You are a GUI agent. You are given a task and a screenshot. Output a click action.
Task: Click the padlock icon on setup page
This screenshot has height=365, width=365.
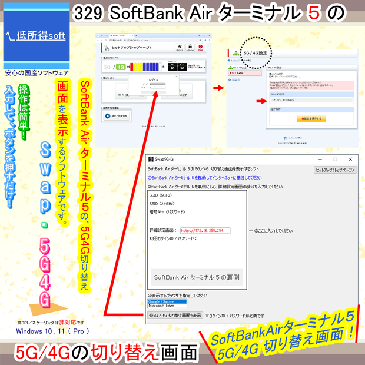(190, 48)
